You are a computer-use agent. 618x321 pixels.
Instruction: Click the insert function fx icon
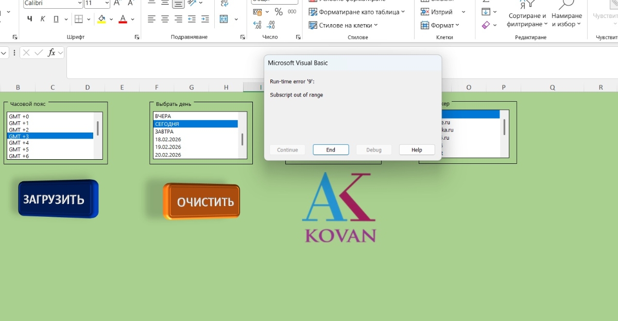(x=51, y=52)
